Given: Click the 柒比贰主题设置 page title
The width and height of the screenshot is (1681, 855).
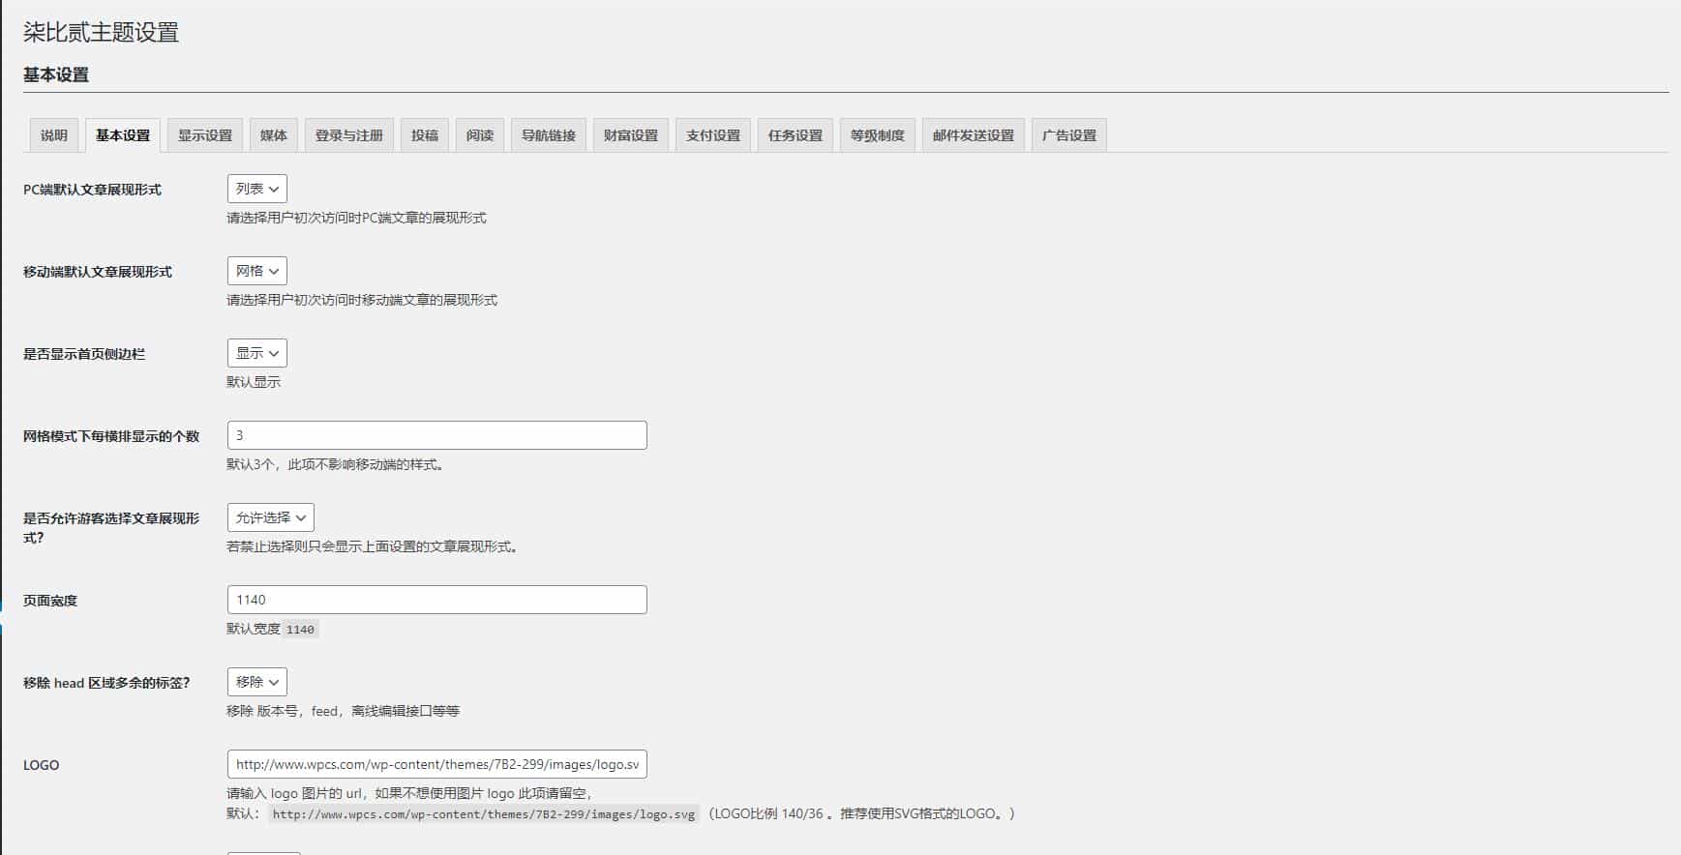Looking at the screenshot, I should click(101, 33).
